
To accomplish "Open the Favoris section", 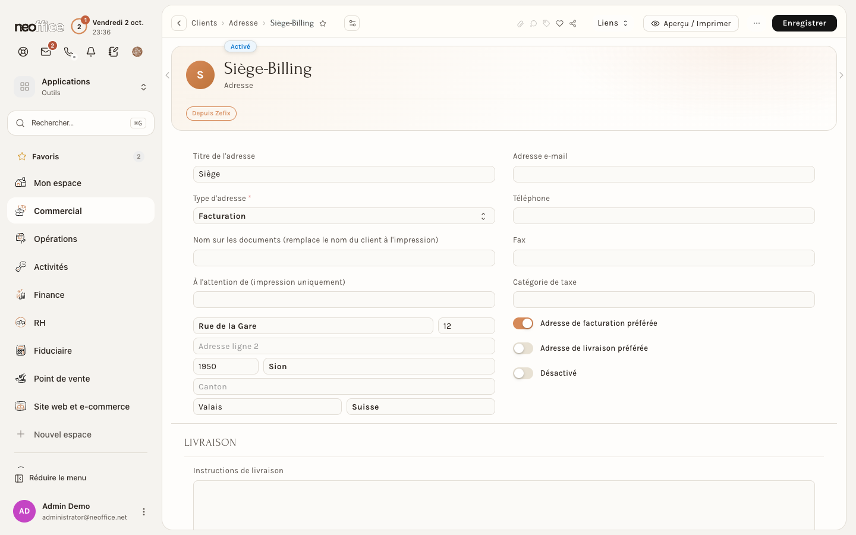I will (x=81, y=156).
